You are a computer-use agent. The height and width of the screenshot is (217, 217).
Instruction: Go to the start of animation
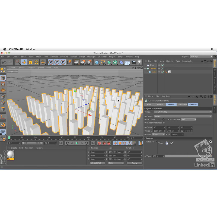tap(61, 143)
